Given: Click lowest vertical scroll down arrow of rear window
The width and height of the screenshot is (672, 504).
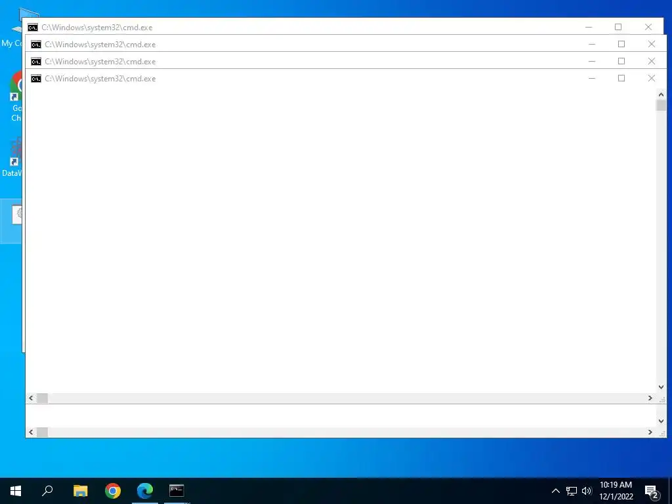Looking at the screenshot, I should [x=661, y=421].
